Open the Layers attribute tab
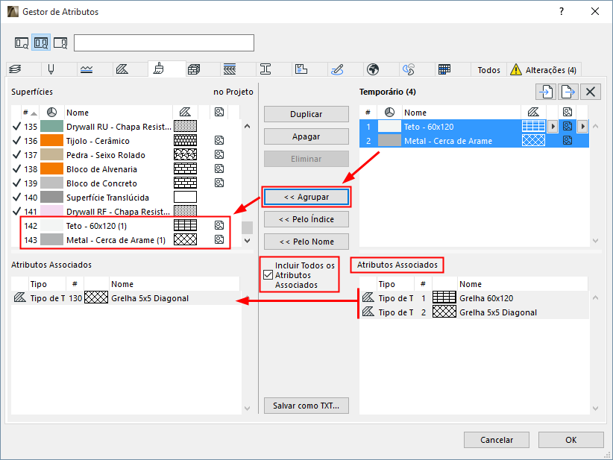The height and width of the screenshot is (460, 613). tap(15, 69)
